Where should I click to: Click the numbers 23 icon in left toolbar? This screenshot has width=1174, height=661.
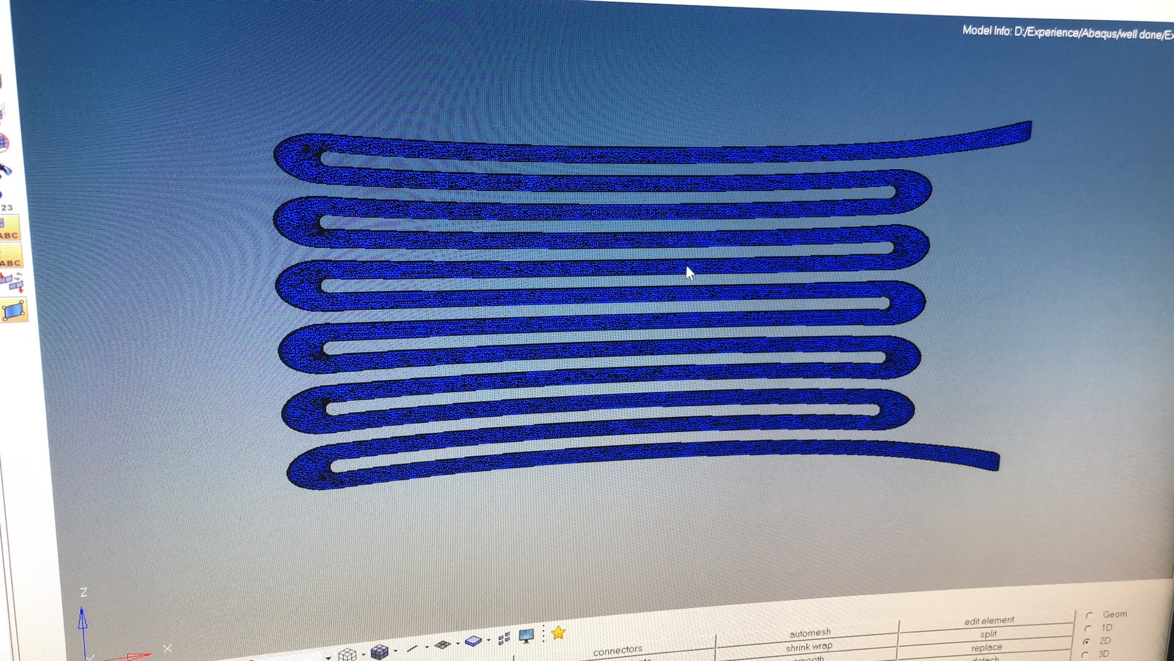7,207
